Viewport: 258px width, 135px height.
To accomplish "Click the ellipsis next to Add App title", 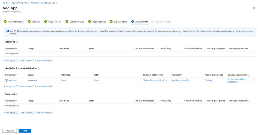I will [x=22, y=8].
